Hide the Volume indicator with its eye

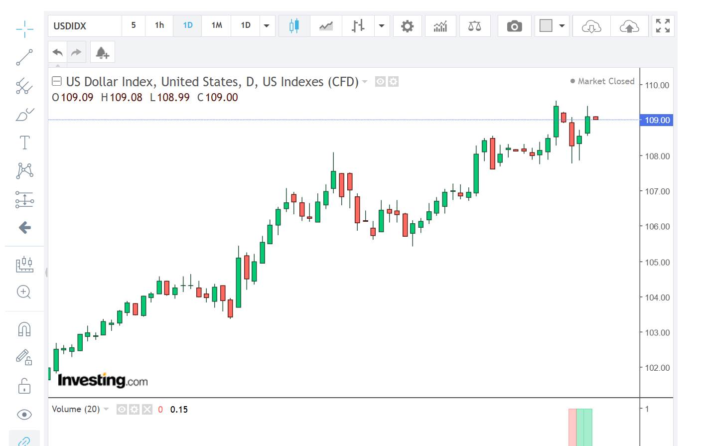[122, 409]
